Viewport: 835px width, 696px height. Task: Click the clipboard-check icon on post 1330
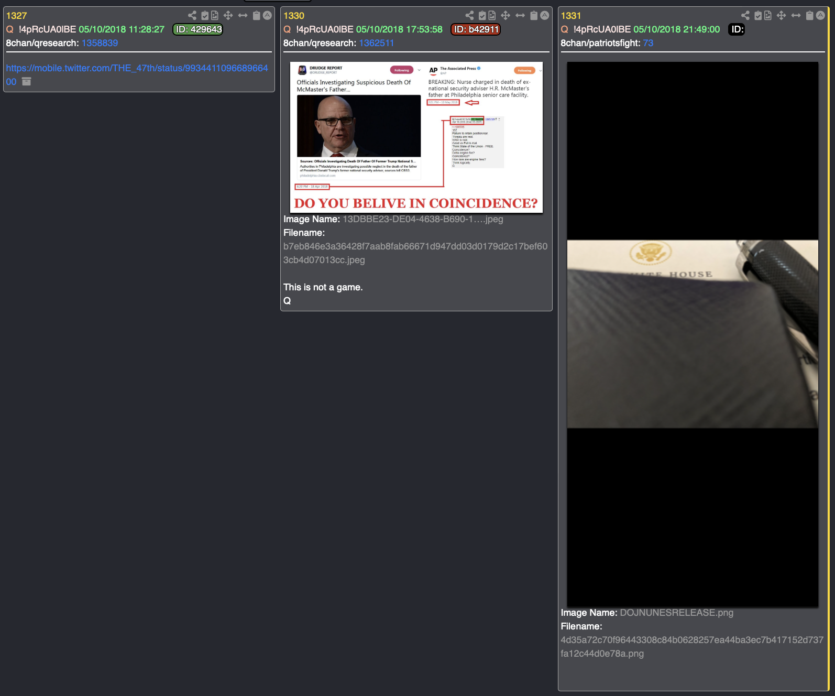[x=482, y=16]
